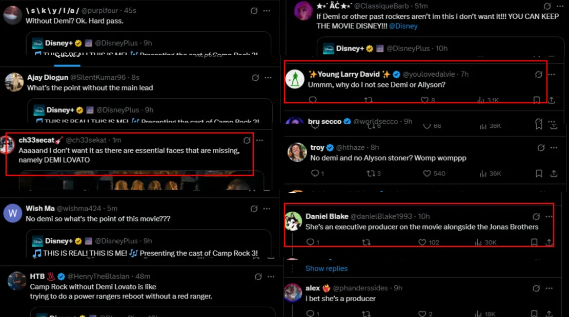Open more options on troy's tweet
This screenshot has width=569, height=317.
click(x=554, y=148)
